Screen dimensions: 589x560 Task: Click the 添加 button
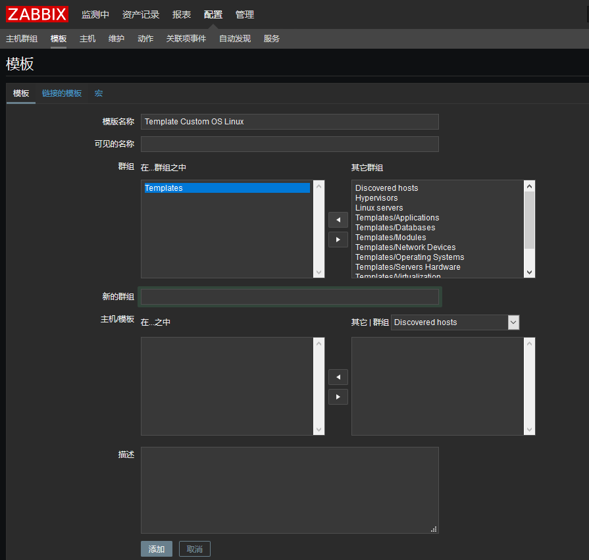pos(157,549)
